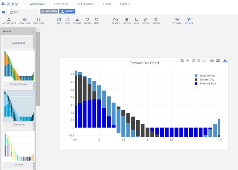Switch to the Enterprise menu item
Viewport: 238px width, 170px height.
tap(61, 4)
